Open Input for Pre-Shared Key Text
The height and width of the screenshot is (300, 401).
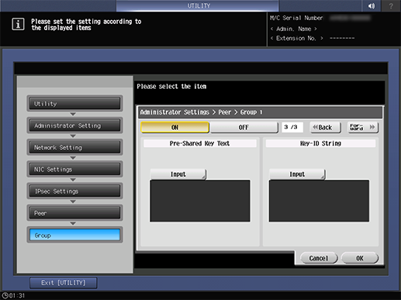click(x=178, y=174)
